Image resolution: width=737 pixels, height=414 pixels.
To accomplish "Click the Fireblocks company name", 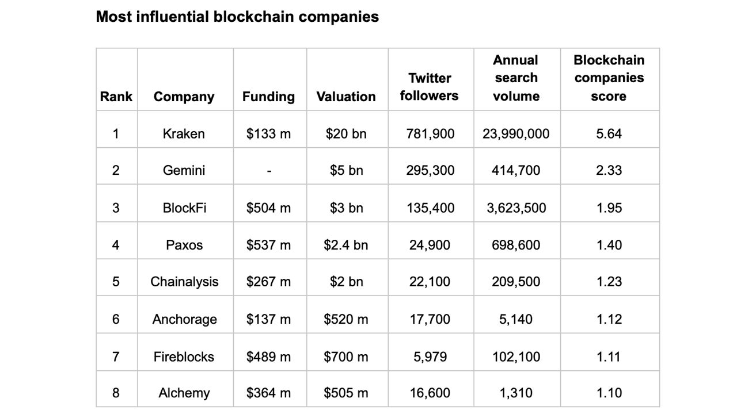I will pos(184,356).
